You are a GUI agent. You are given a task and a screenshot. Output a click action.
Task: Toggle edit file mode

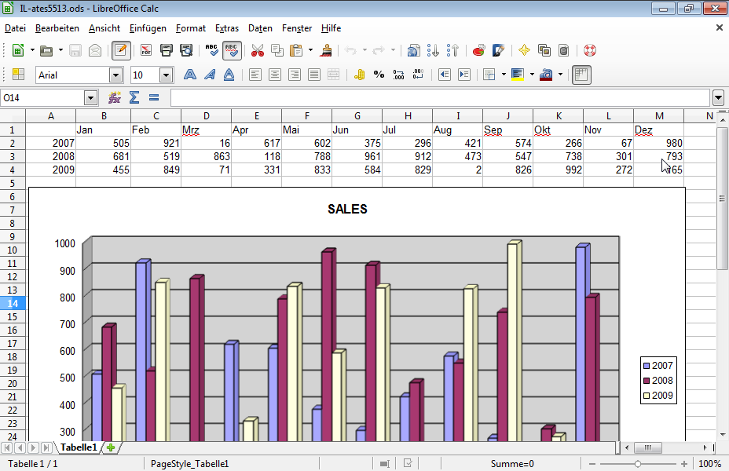(x=121, y=50)
